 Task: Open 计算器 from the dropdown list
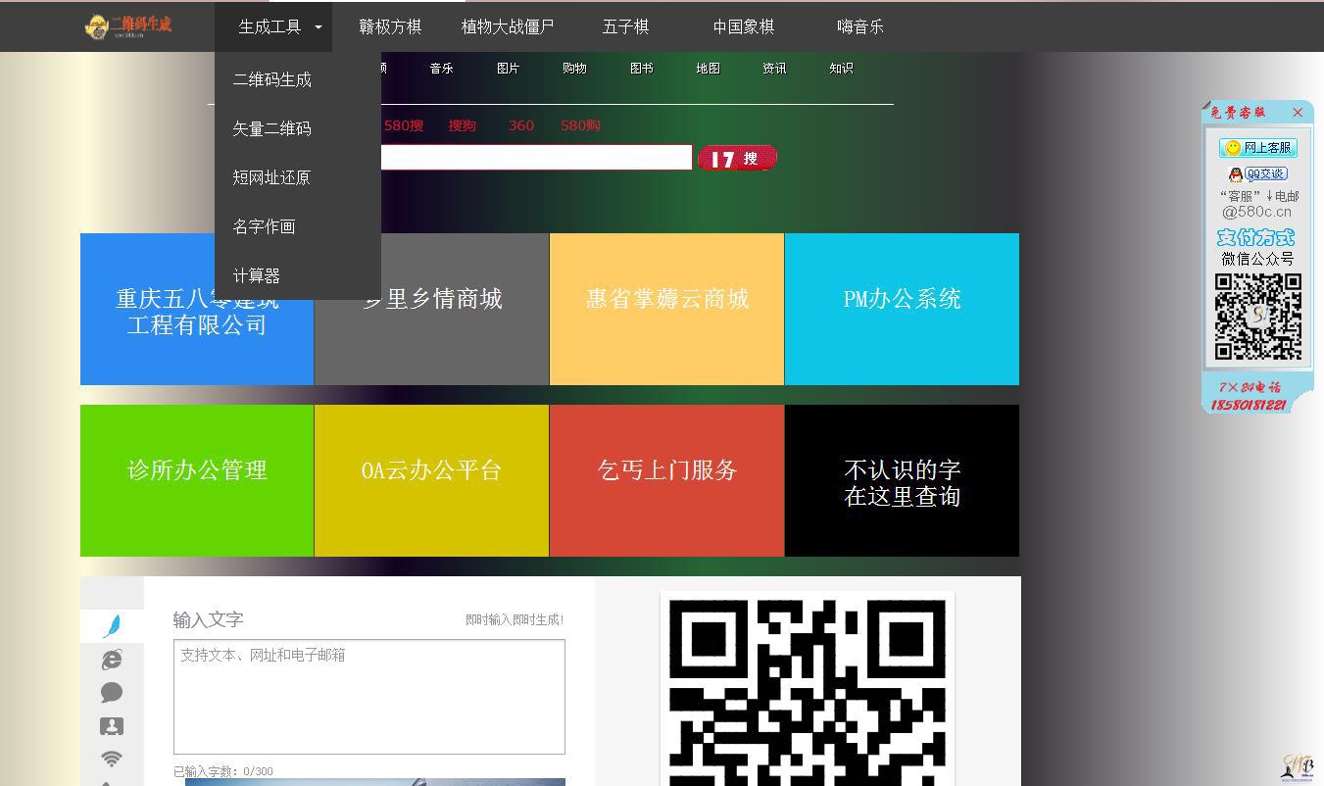click(257, 276)
